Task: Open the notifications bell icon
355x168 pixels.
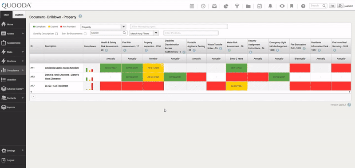Action: click(270, 6)
